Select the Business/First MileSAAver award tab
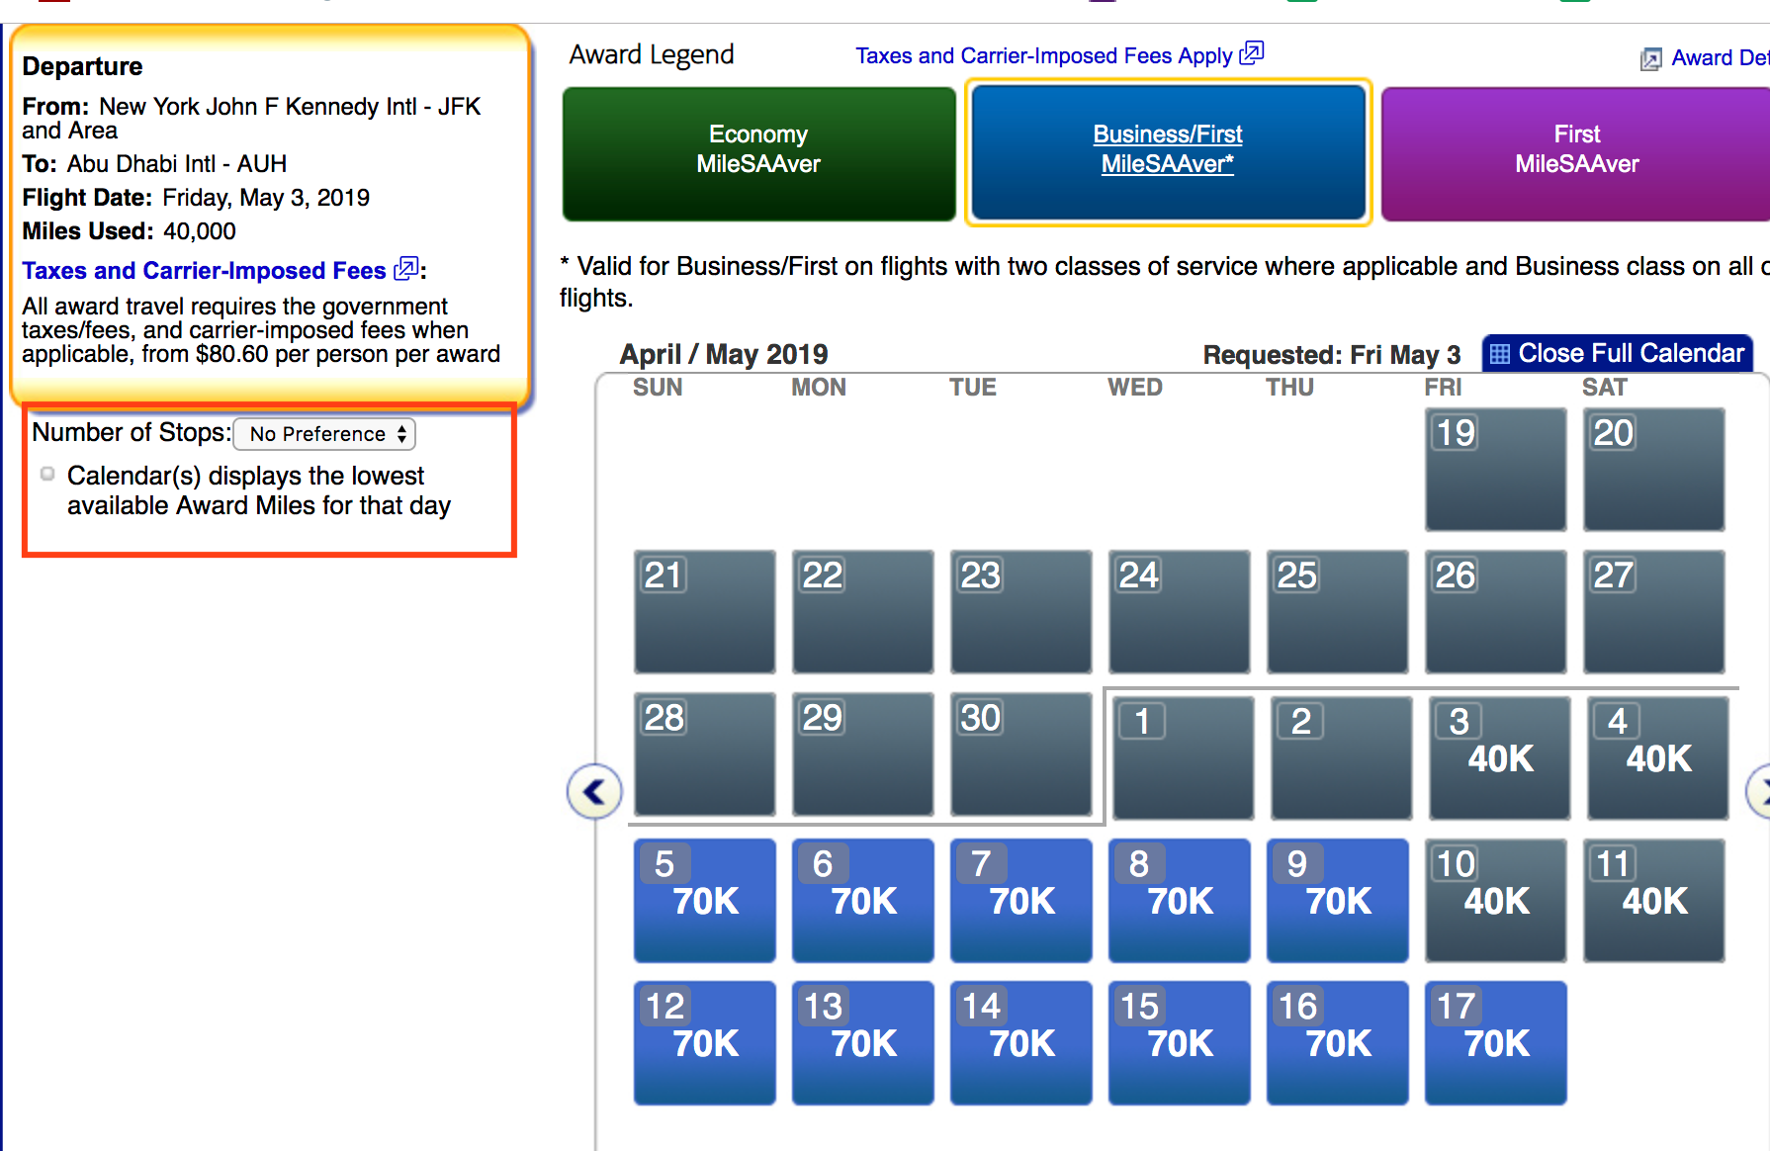The width and height of the screenshot is (1770, 1151). (1168, 152)
